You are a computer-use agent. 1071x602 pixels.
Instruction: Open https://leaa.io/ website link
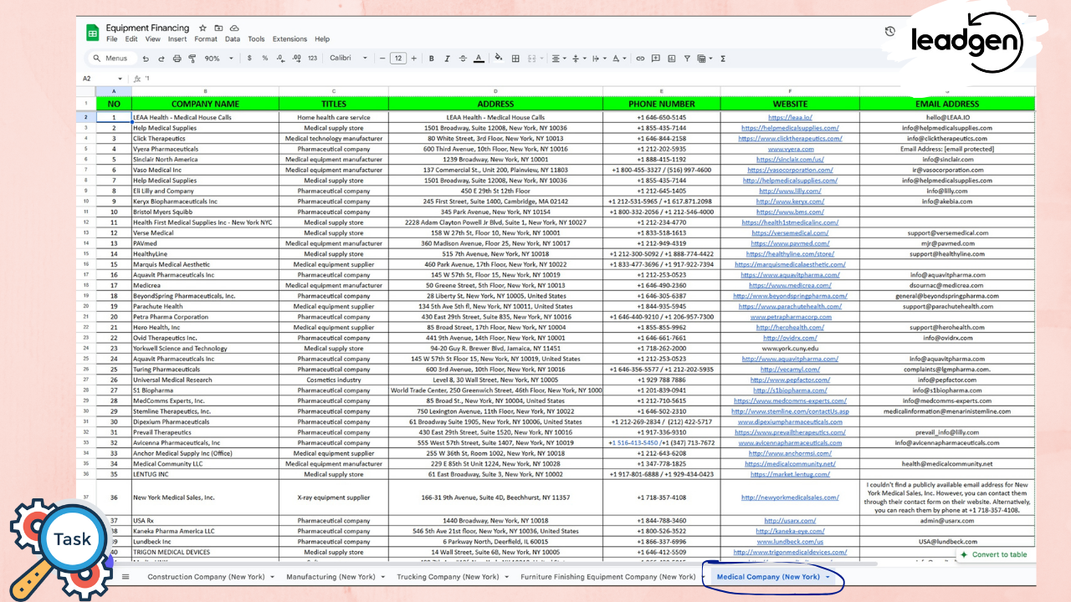(x=790, y=118)
